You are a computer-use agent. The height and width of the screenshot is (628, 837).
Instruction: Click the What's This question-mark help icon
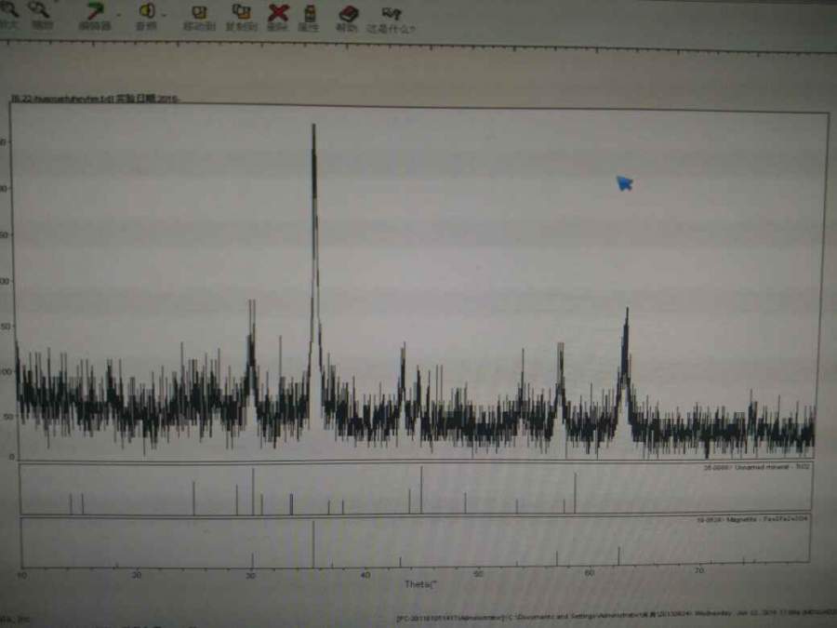tap(392, 14)
